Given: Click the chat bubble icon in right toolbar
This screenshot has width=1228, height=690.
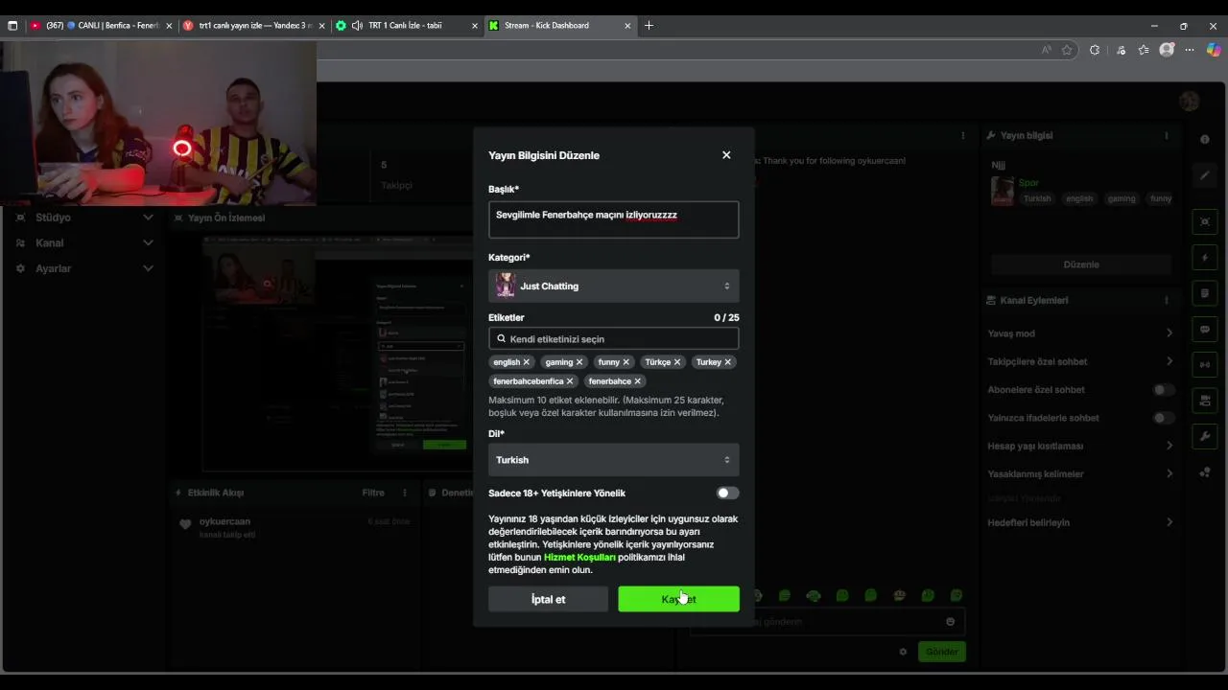Looking at the screenshot, I should 1205,329.
